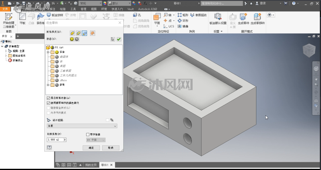Click the 镜像 mirror tool

point(183,26)
